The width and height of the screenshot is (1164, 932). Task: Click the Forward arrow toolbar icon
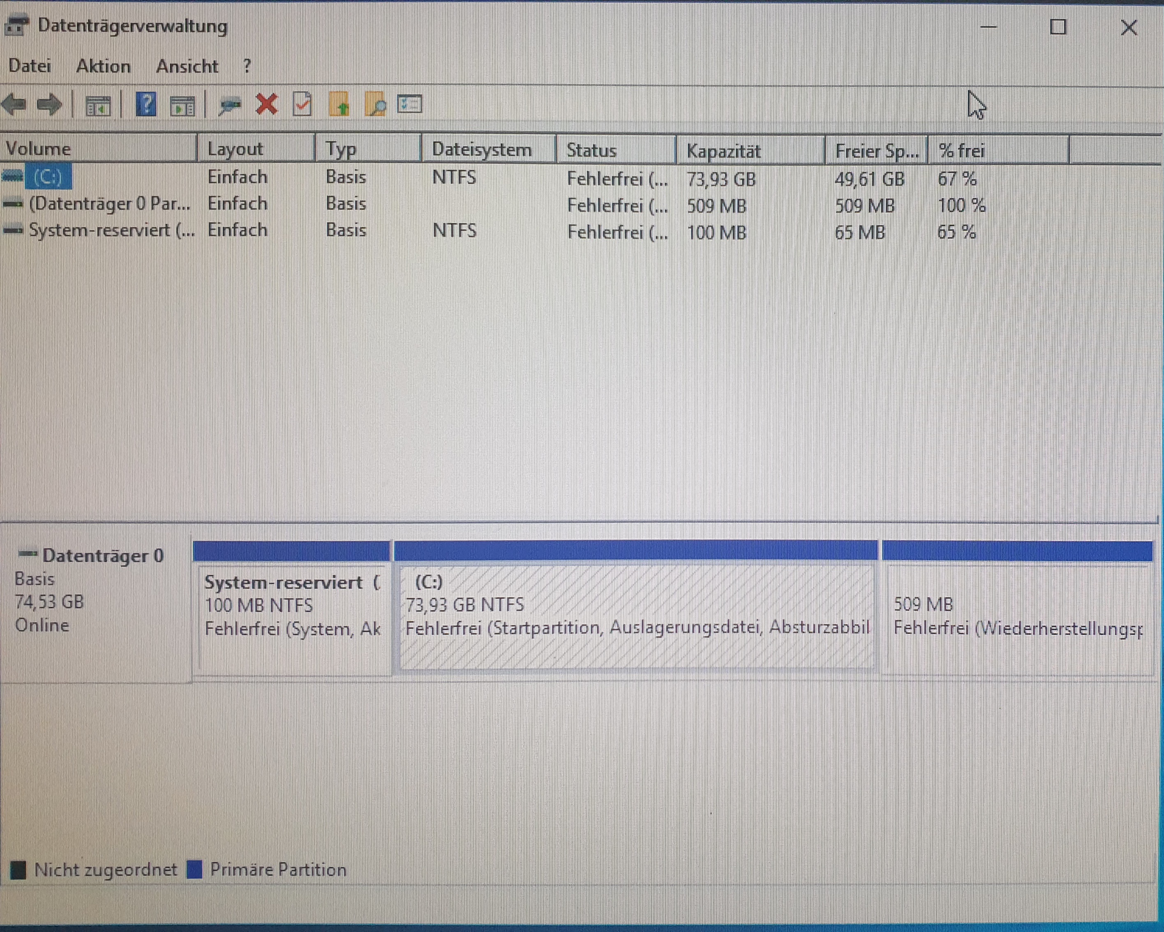[x=50, y=104]
